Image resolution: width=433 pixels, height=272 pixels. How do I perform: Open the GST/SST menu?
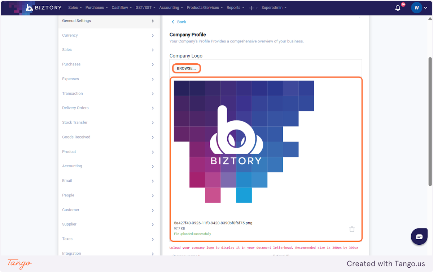tap(145, 8)
